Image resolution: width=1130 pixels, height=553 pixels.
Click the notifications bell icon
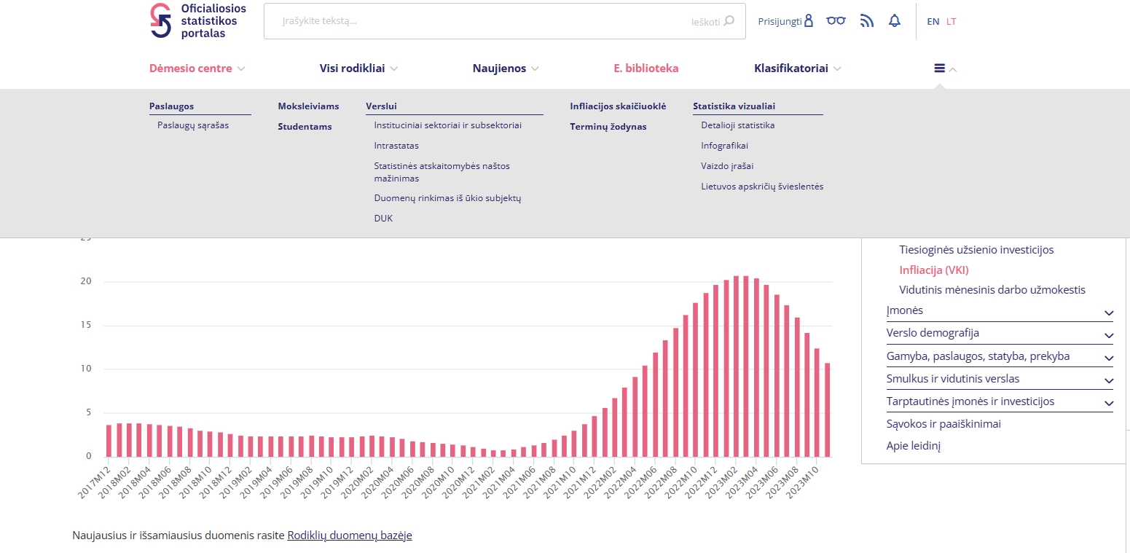coord(895,21)
